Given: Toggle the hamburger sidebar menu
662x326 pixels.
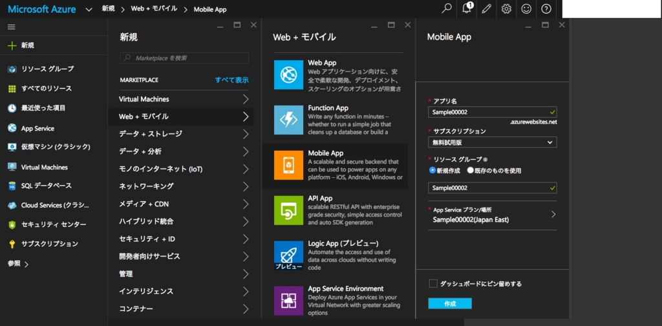Looking at the screenshot, I should point(12,27).
